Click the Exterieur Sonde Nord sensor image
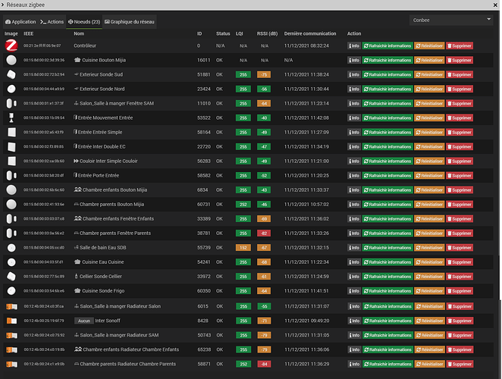 coord(11,89)
